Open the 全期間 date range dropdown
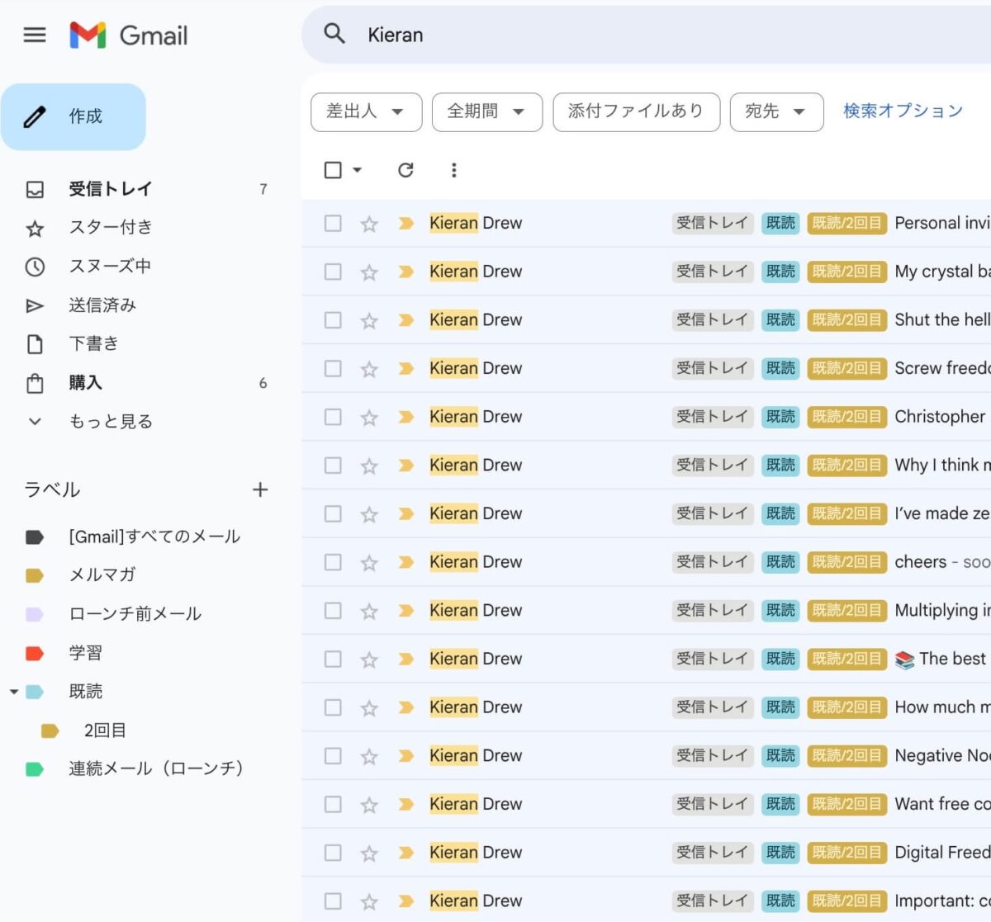 coord(486,111)
